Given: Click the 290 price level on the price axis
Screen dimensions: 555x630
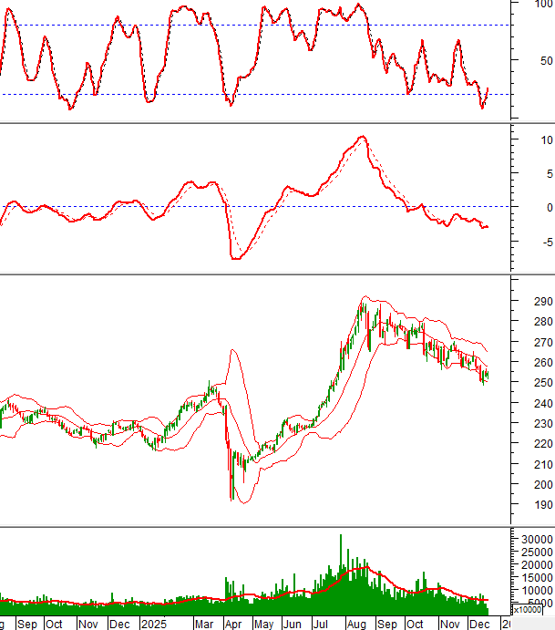Looking at the screenshot, I should point(543,301).
